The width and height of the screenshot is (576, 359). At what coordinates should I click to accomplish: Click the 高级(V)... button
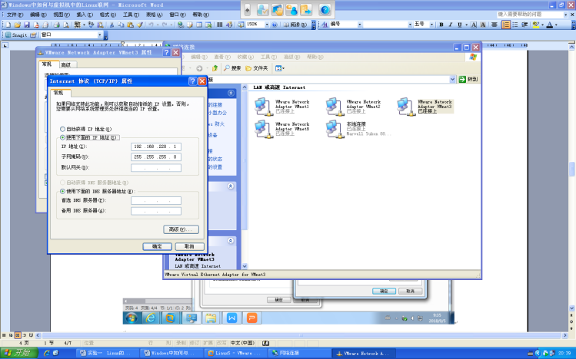pos(181,229)
